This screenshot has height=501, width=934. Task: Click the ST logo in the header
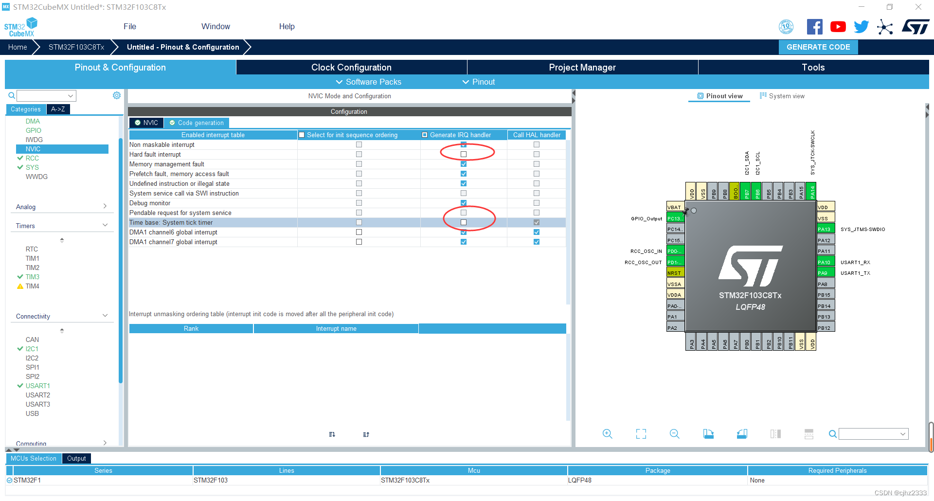(916, 27)
